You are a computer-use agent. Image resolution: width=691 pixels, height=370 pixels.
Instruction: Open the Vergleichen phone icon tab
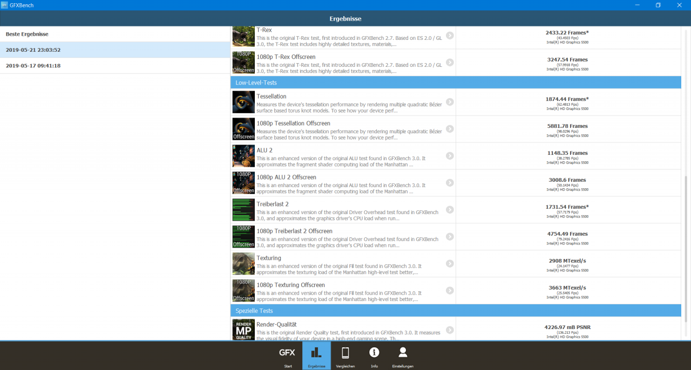pos(345,356)
